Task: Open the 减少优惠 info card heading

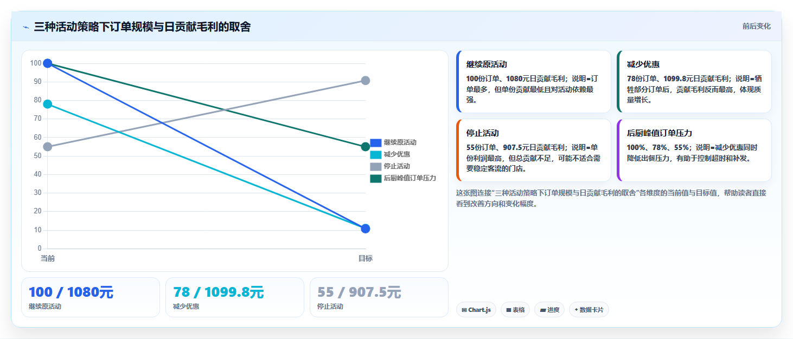Action: [x=643, y=64]
